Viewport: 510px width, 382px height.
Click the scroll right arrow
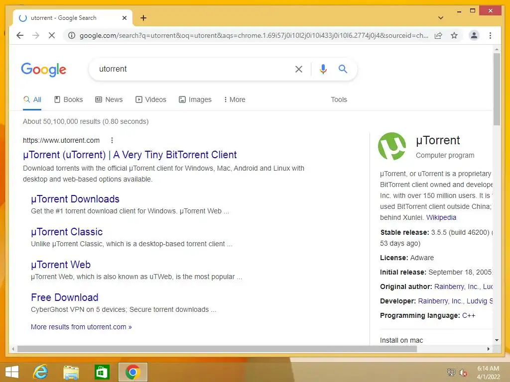pos(488,349)
